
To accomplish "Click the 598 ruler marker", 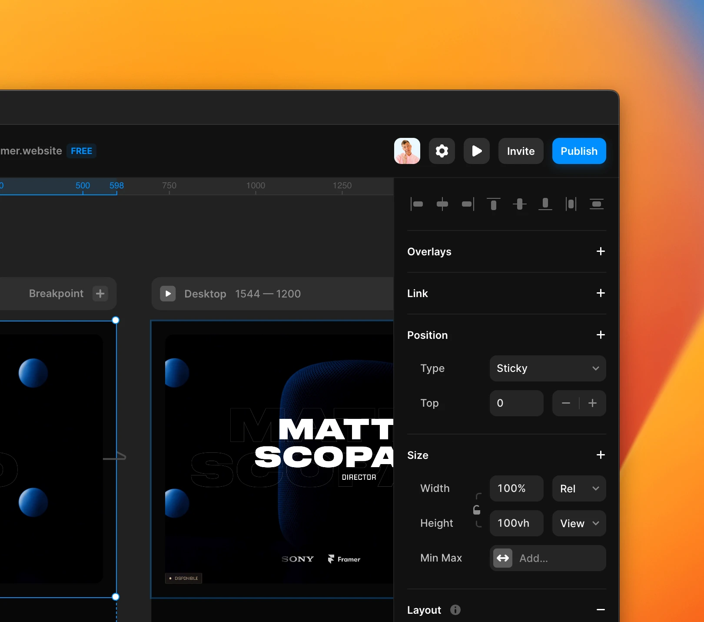I will tap(116, 185).
